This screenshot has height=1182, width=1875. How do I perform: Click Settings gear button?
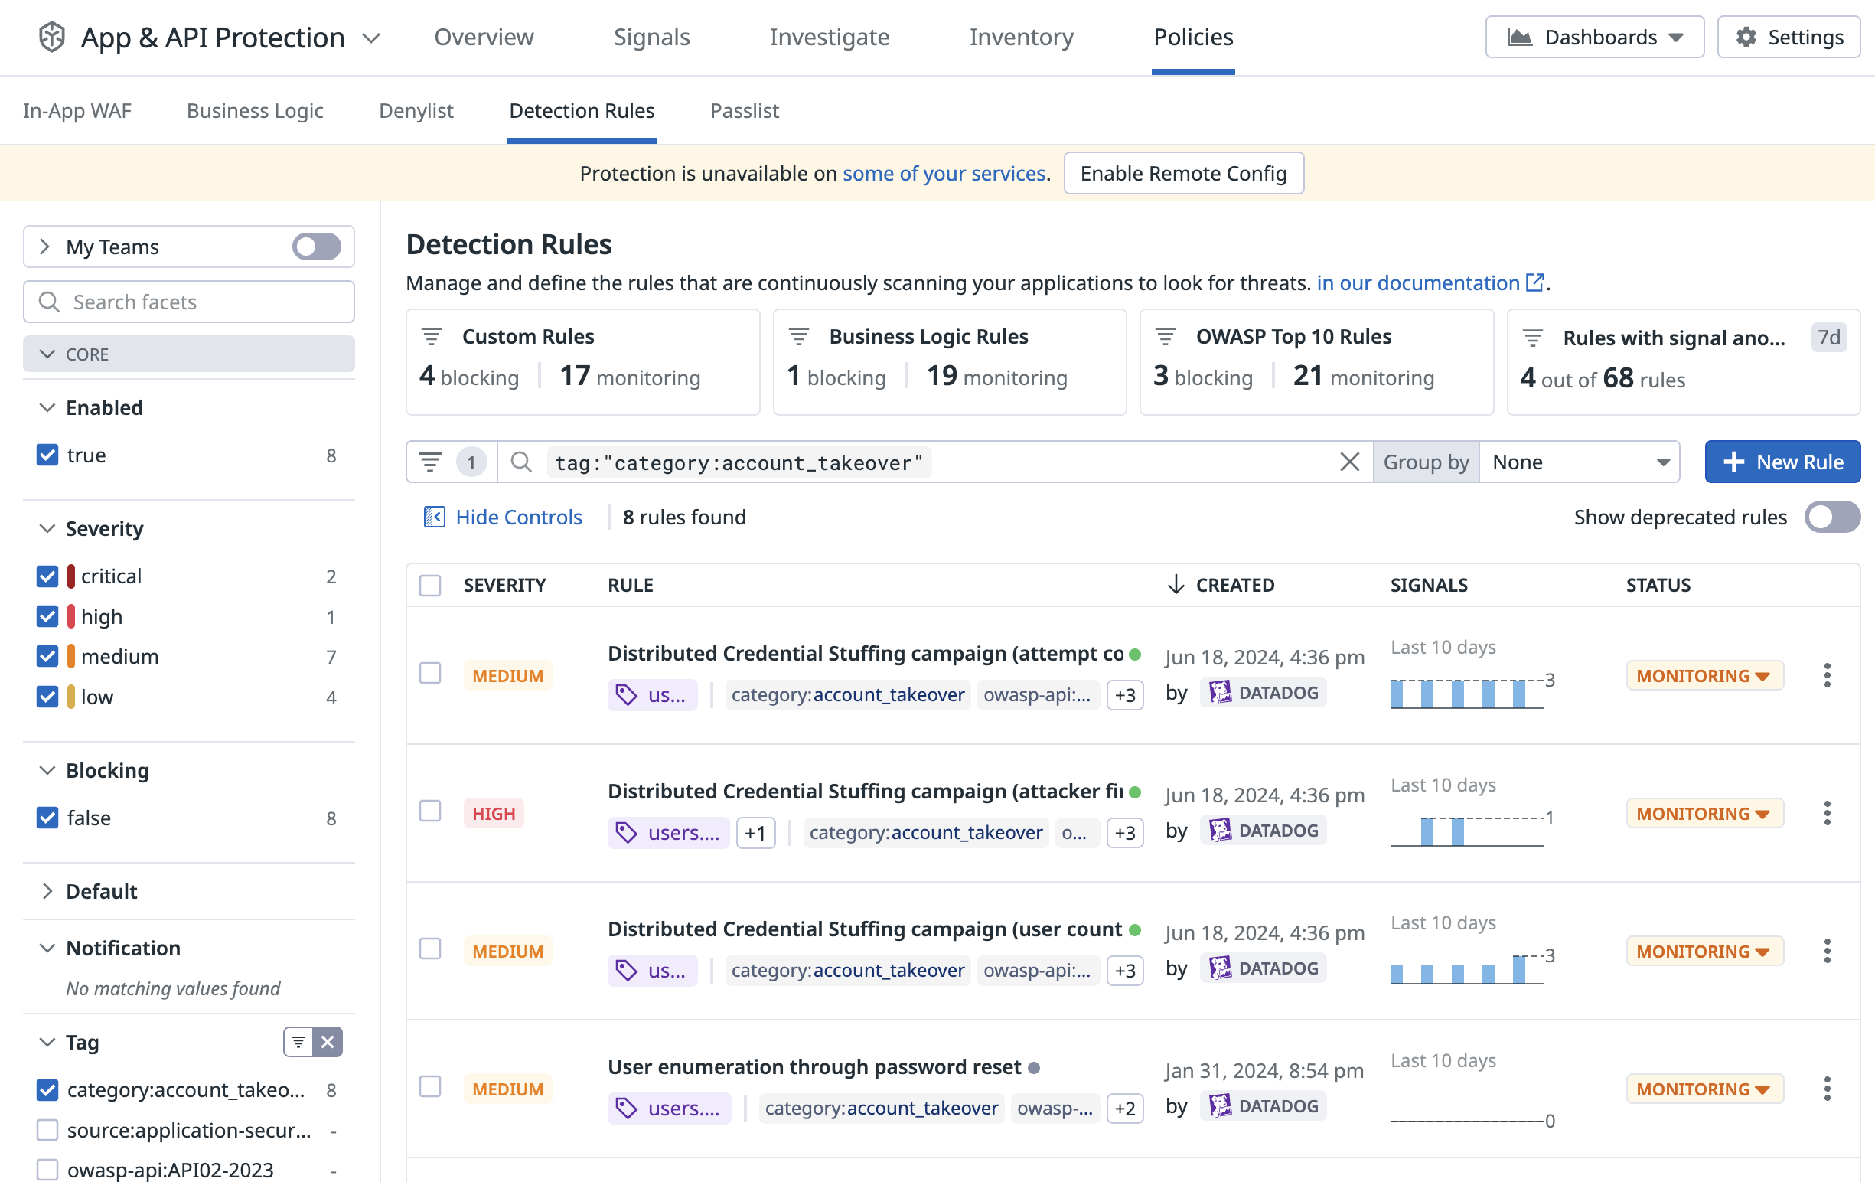(x=1789, y=37)
